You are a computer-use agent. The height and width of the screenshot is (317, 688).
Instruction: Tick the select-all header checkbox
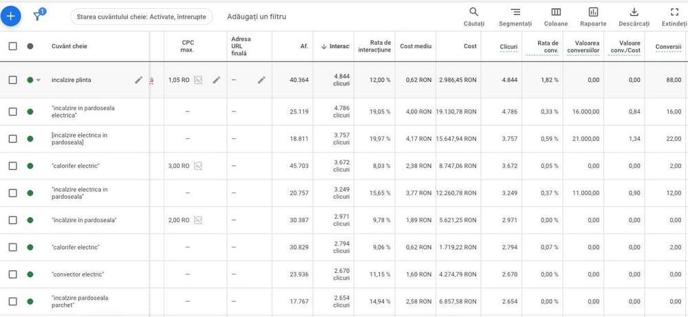(12, 46)
